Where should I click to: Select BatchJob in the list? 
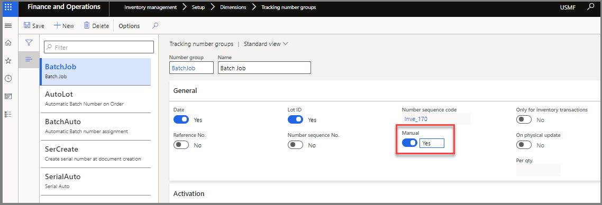click(x=95, y=71)
